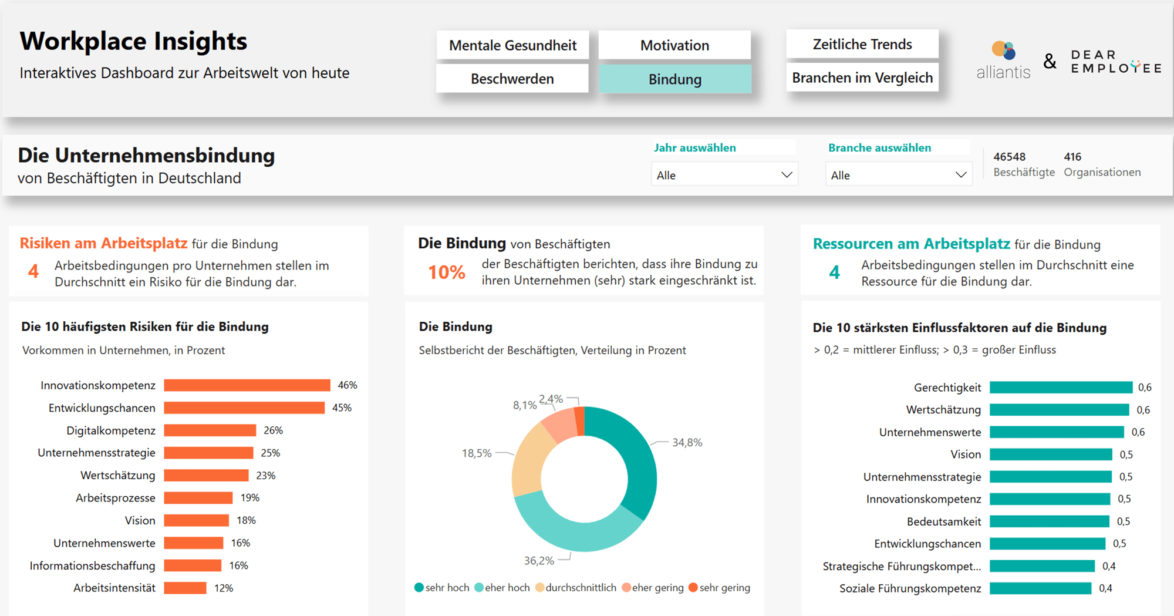
Task: Click the Unternehmenswerte 0,6 influence bar
Action: click(x=1057, y=432)
